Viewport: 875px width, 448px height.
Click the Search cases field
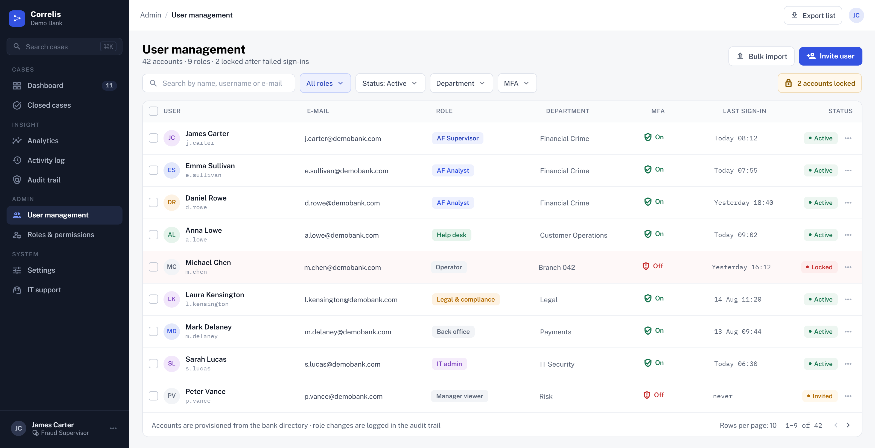coord(65,46)
